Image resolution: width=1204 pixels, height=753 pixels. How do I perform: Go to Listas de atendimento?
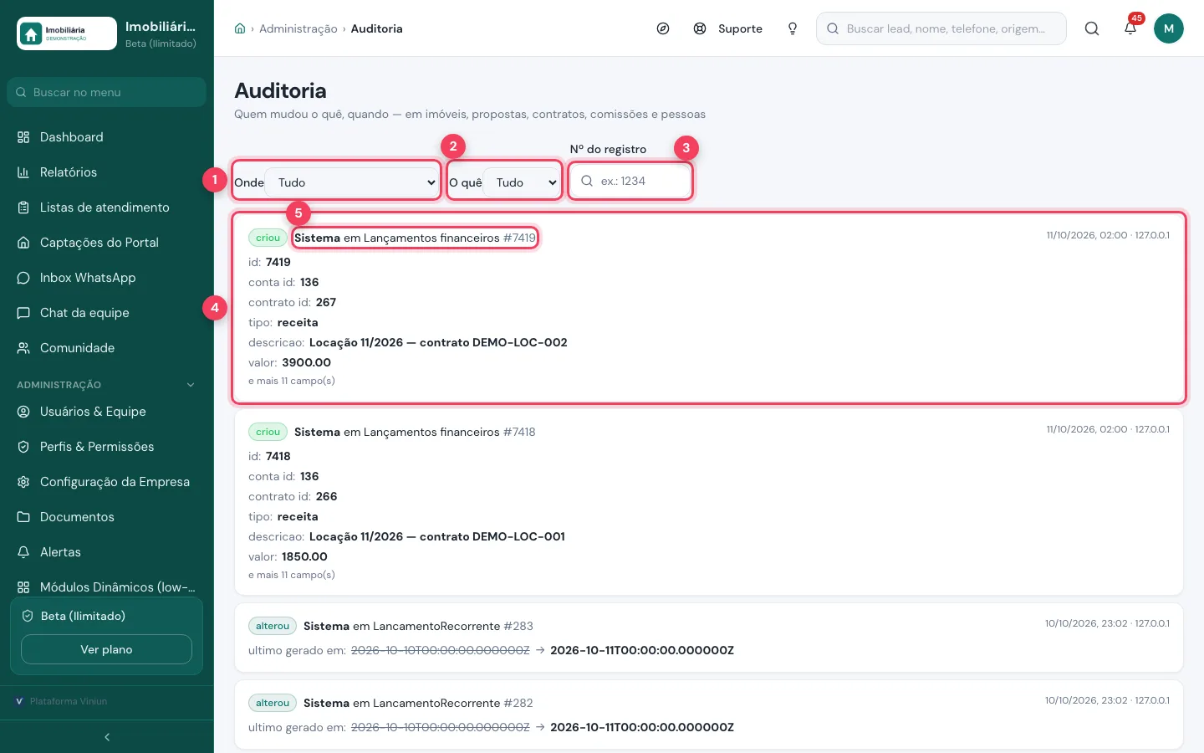tap(106, 207)
